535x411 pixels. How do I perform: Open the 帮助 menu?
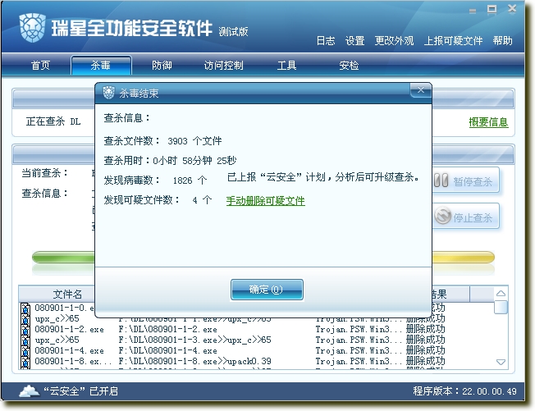(x=502, y=40)
